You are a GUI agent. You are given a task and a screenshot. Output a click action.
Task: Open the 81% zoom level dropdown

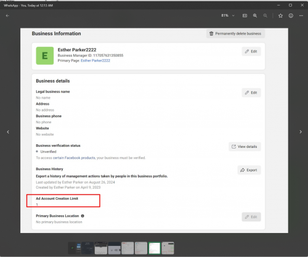pyautogui.click(x=228, y=15)
